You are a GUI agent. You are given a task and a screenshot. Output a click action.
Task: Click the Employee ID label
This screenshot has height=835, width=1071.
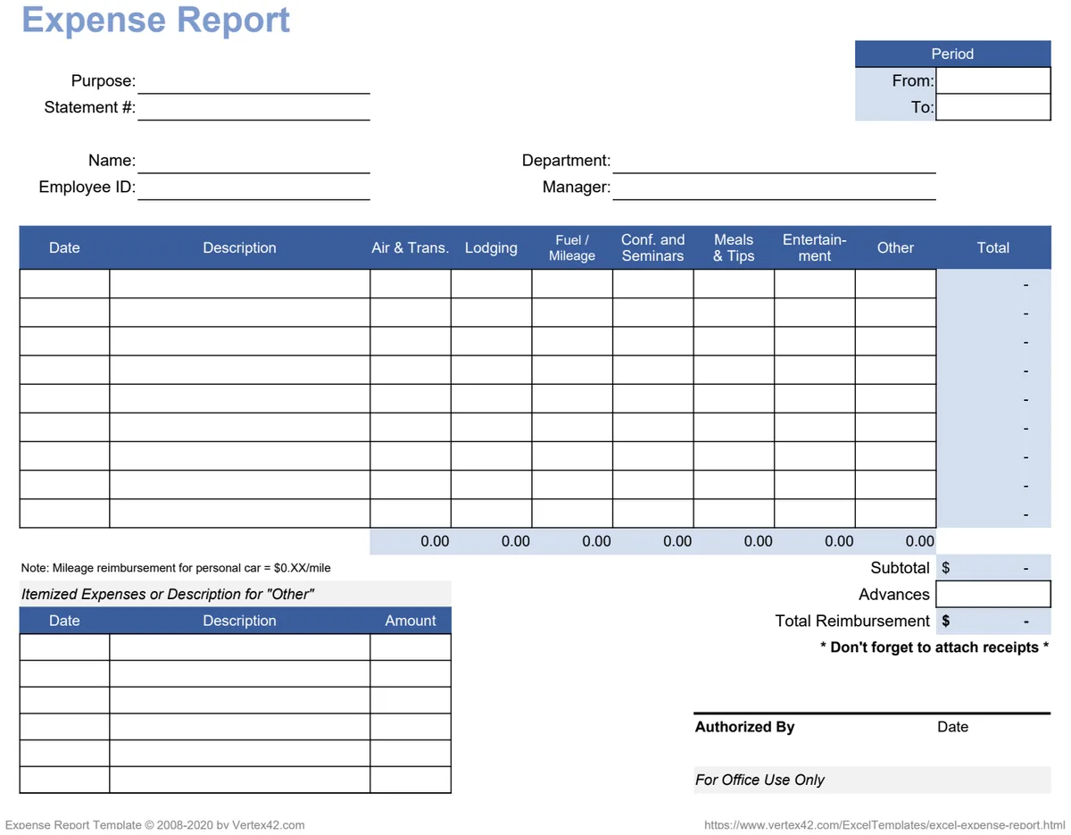click(87, 188)
